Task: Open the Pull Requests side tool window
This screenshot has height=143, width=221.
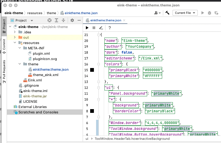Action: pyautogui.click(x=4, y=71)
